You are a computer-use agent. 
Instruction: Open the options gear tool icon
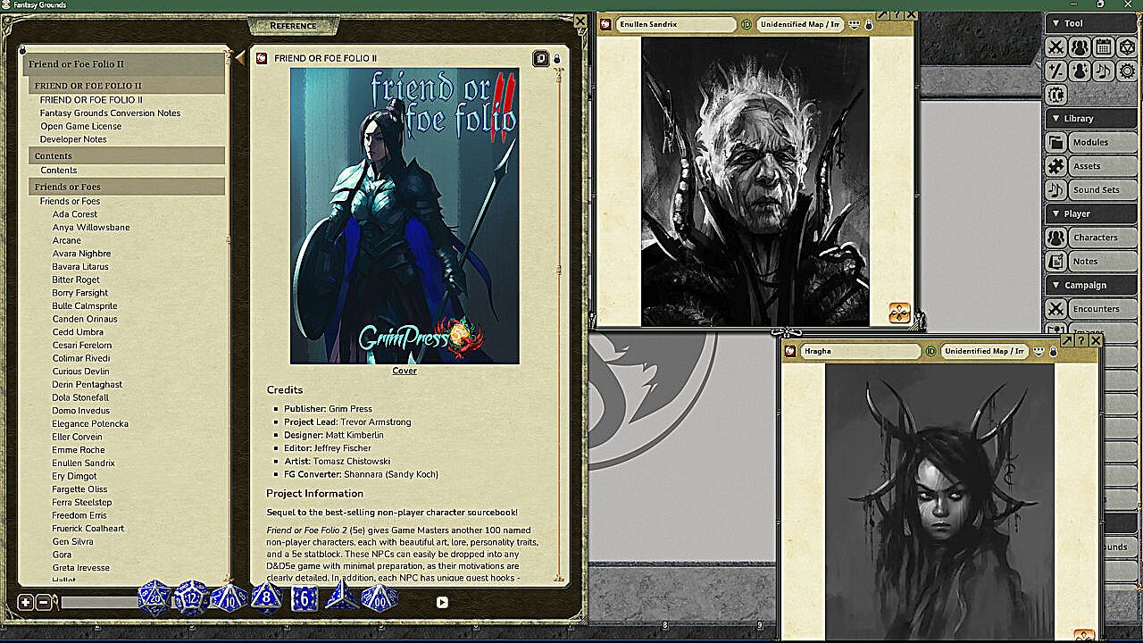[x=1127, y=71]
